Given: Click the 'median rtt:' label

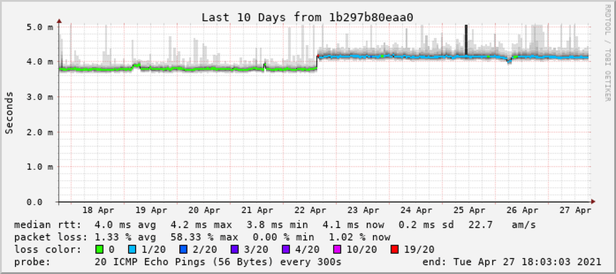Looking at the screenshot, I should tap(48, 225).
